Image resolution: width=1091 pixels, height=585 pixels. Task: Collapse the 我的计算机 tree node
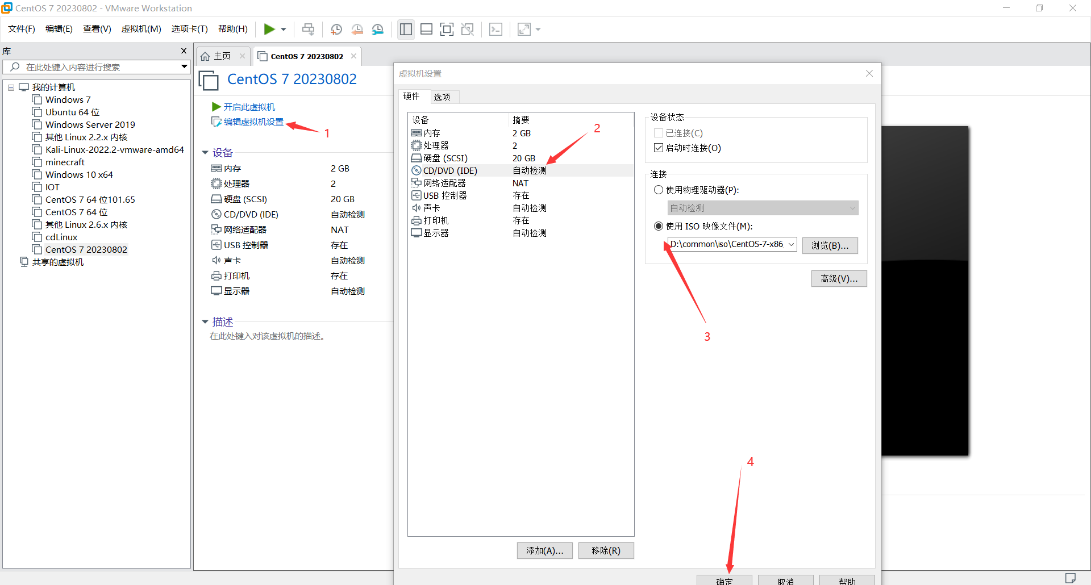tap(11, 87)
